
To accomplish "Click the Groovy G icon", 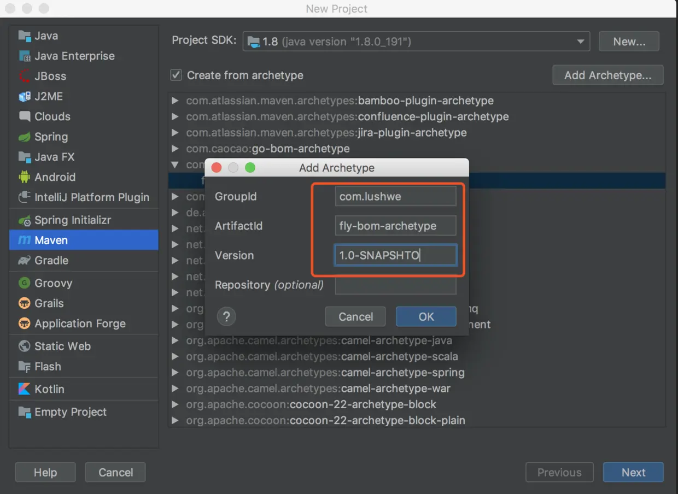I will coord(25,283).
